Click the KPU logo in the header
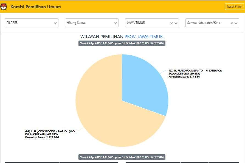Screen dimensions: 245x163 [x=4, y=7]
